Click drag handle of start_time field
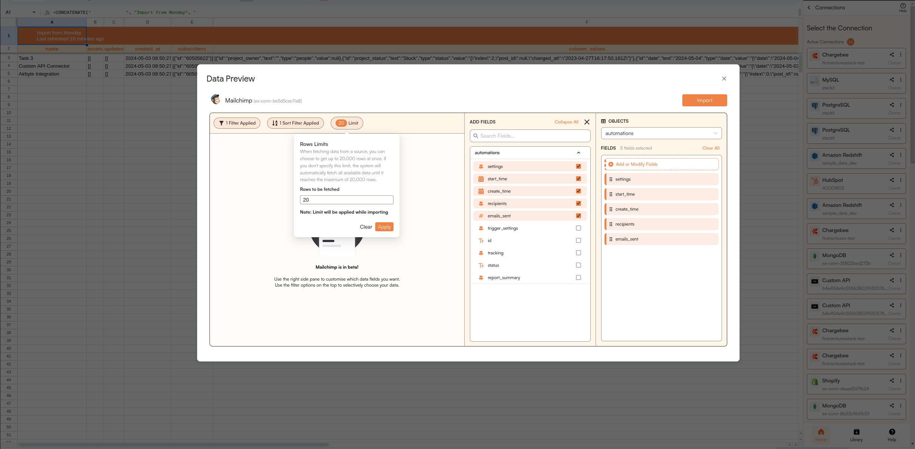Viewport: 915px width, 449px height. pos(611,194)
